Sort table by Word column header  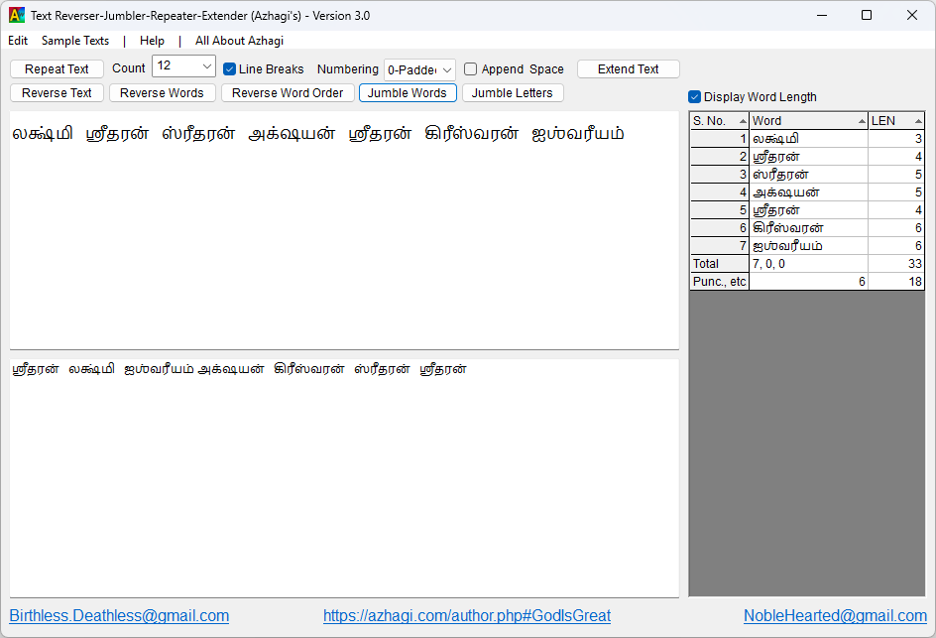(x=809, y=121)
